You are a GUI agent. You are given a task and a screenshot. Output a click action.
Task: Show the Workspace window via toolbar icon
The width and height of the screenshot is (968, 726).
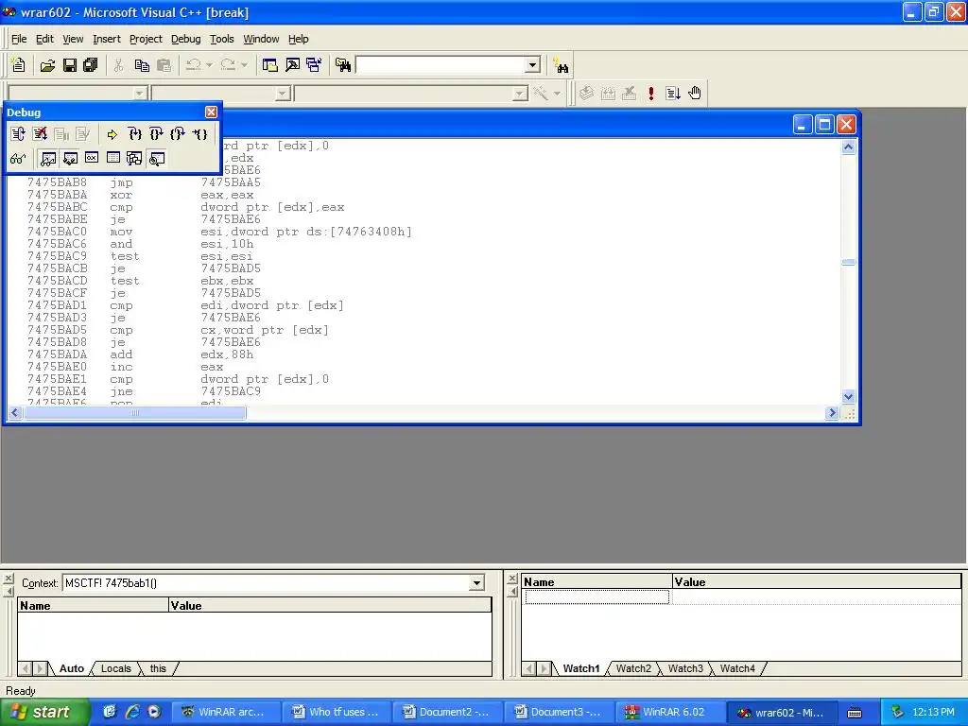tap(269, 65)
